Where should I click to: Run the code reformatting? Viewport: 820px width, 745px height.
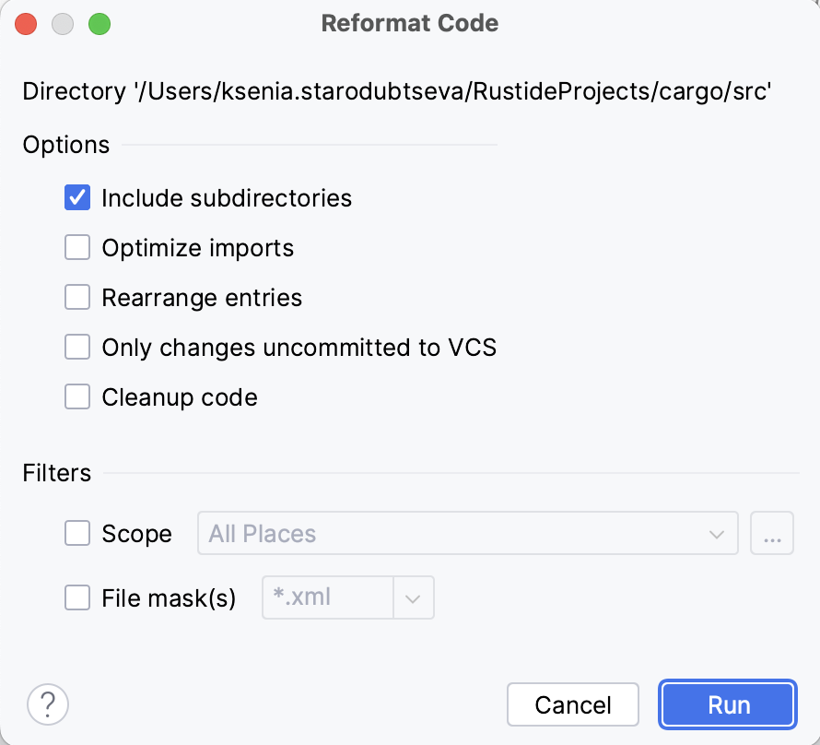point(727,704)
